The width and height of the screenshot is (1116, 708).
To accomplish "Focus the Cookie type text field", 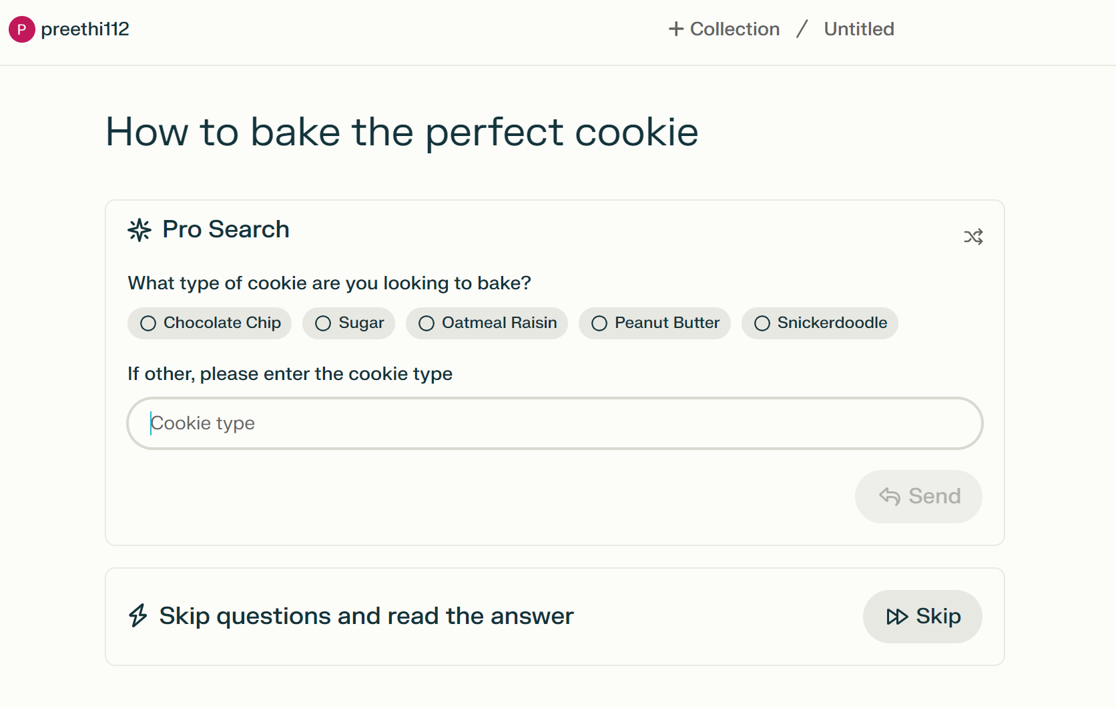I will point(555,423).
